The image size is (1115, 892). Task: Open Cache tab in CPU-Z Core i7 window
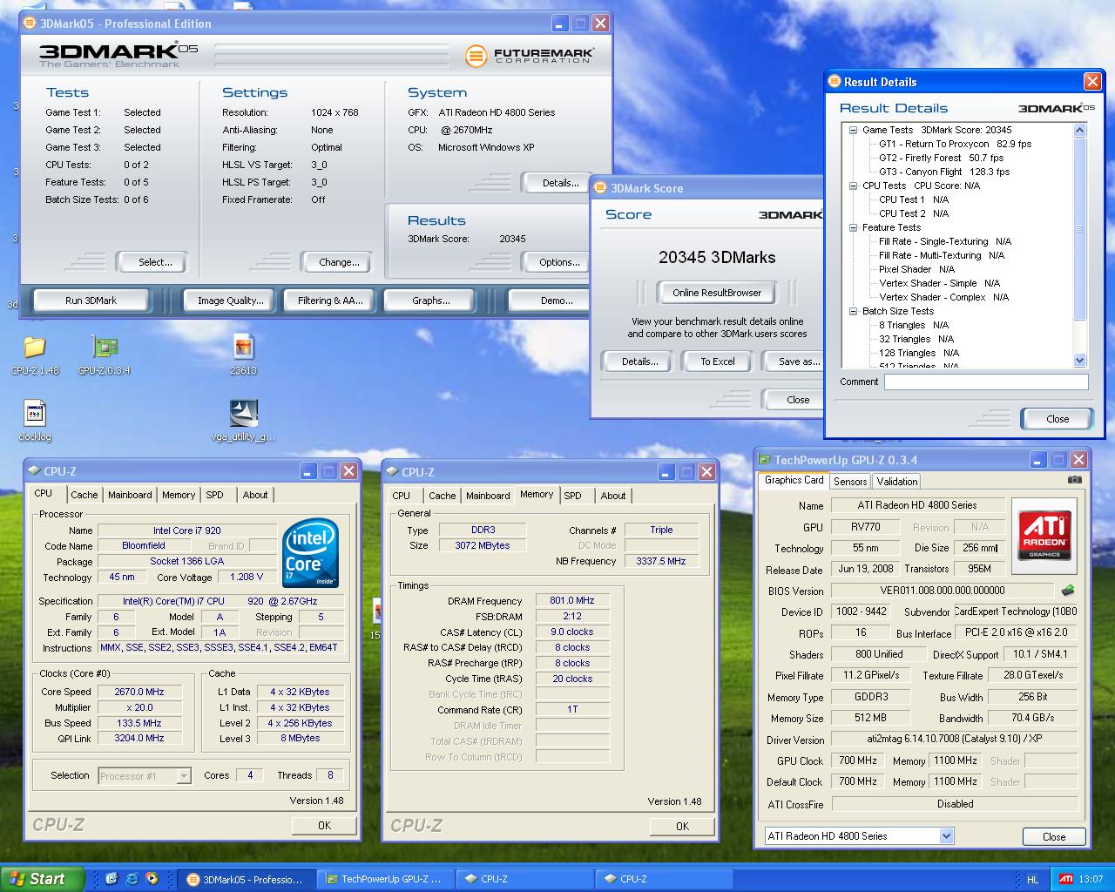click(84, 495)
